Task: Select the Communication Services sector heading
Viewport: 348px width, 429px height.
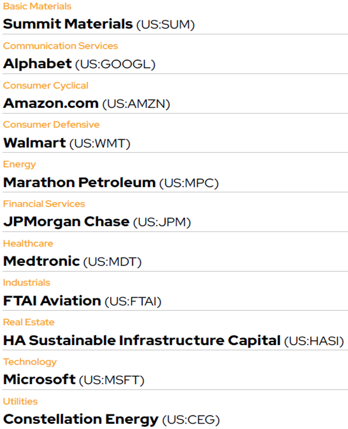Action: [x=61, y=46]
